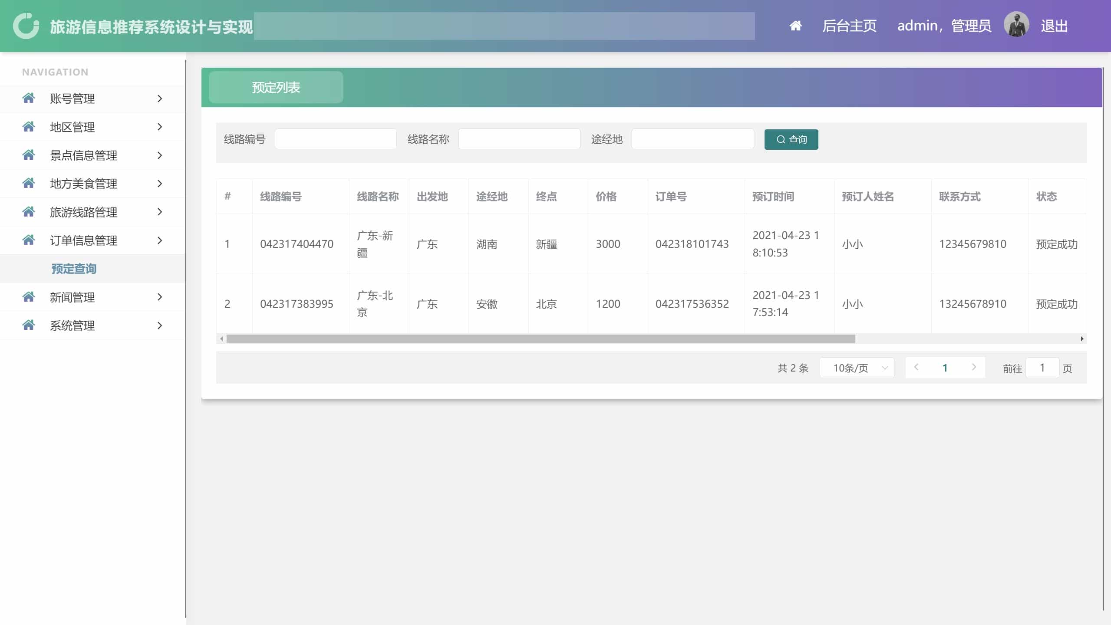Screen dimensions: 1111x625
Task: Open the 地区管理 menu item
Action: (92, 127)
